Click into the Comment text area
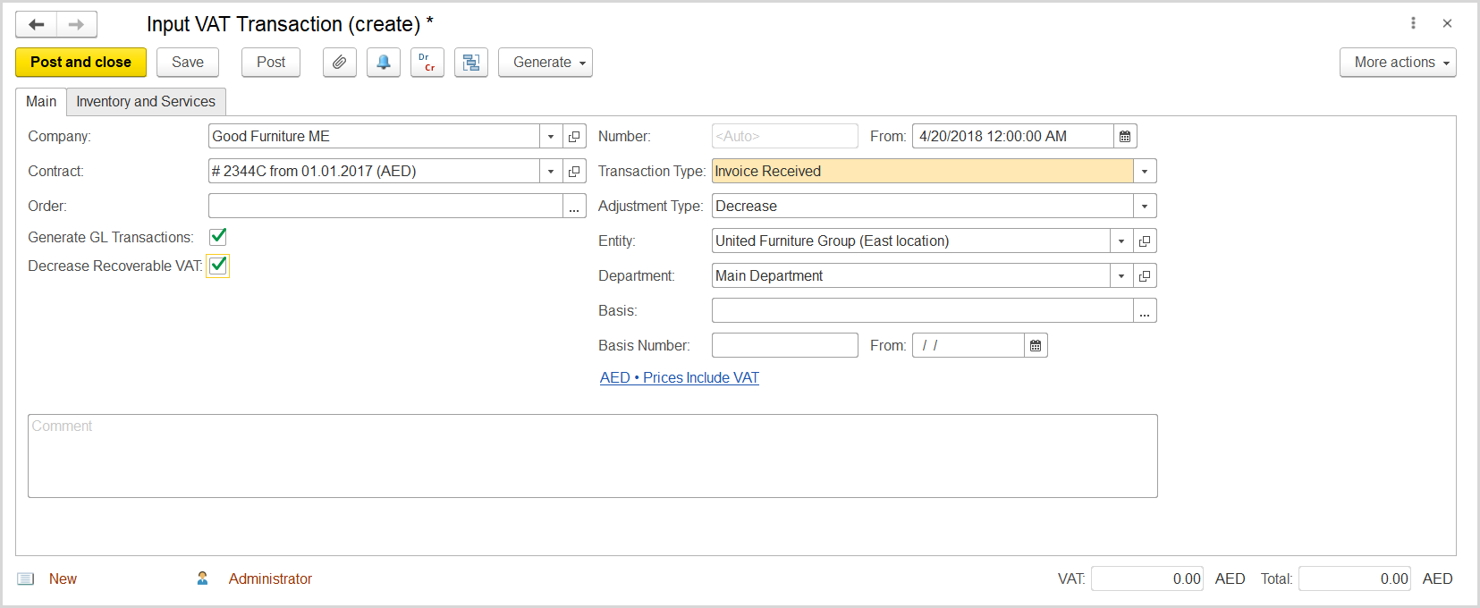The width and height of the screenshot is (1480, 608). [593, 456]
